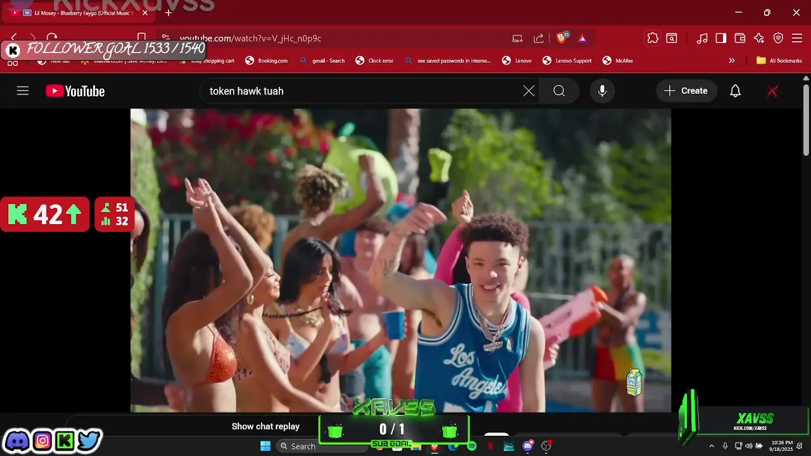This screenshot has width=811, height=456.
Task: Show hidden system tray icons chevron
Action: point(712,446)
